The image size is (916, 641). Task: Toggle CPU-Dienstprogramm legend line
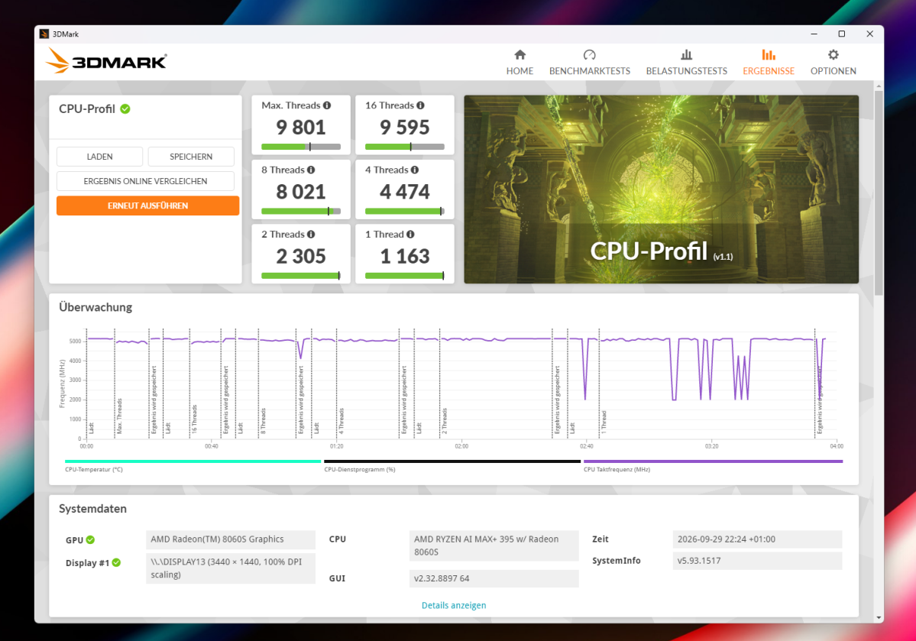click(452, 461)
